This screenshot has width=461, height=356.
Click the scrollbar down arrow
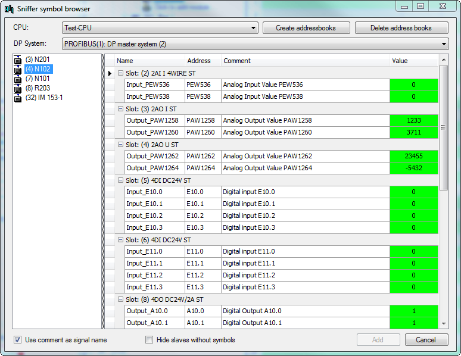[444, 324]
